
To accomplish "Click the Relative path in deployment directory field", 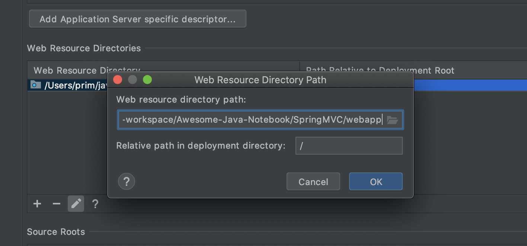I will coord(349,146).
